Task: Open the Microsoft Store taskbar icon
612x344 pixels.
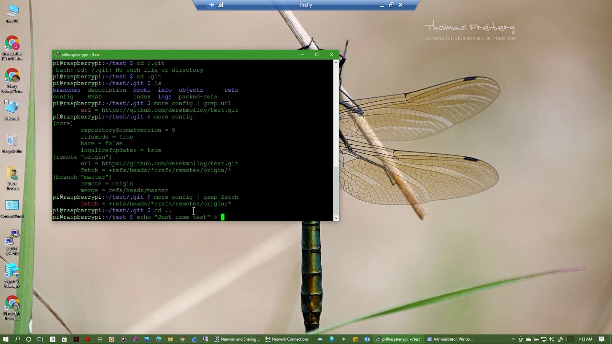Action: click(64, 339)
